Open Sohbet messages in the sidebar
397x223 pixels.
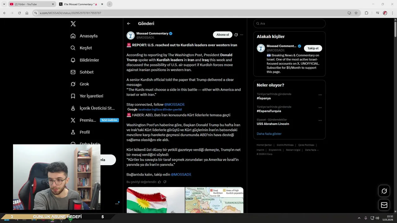pyautogui.click(x=82, y=72)
